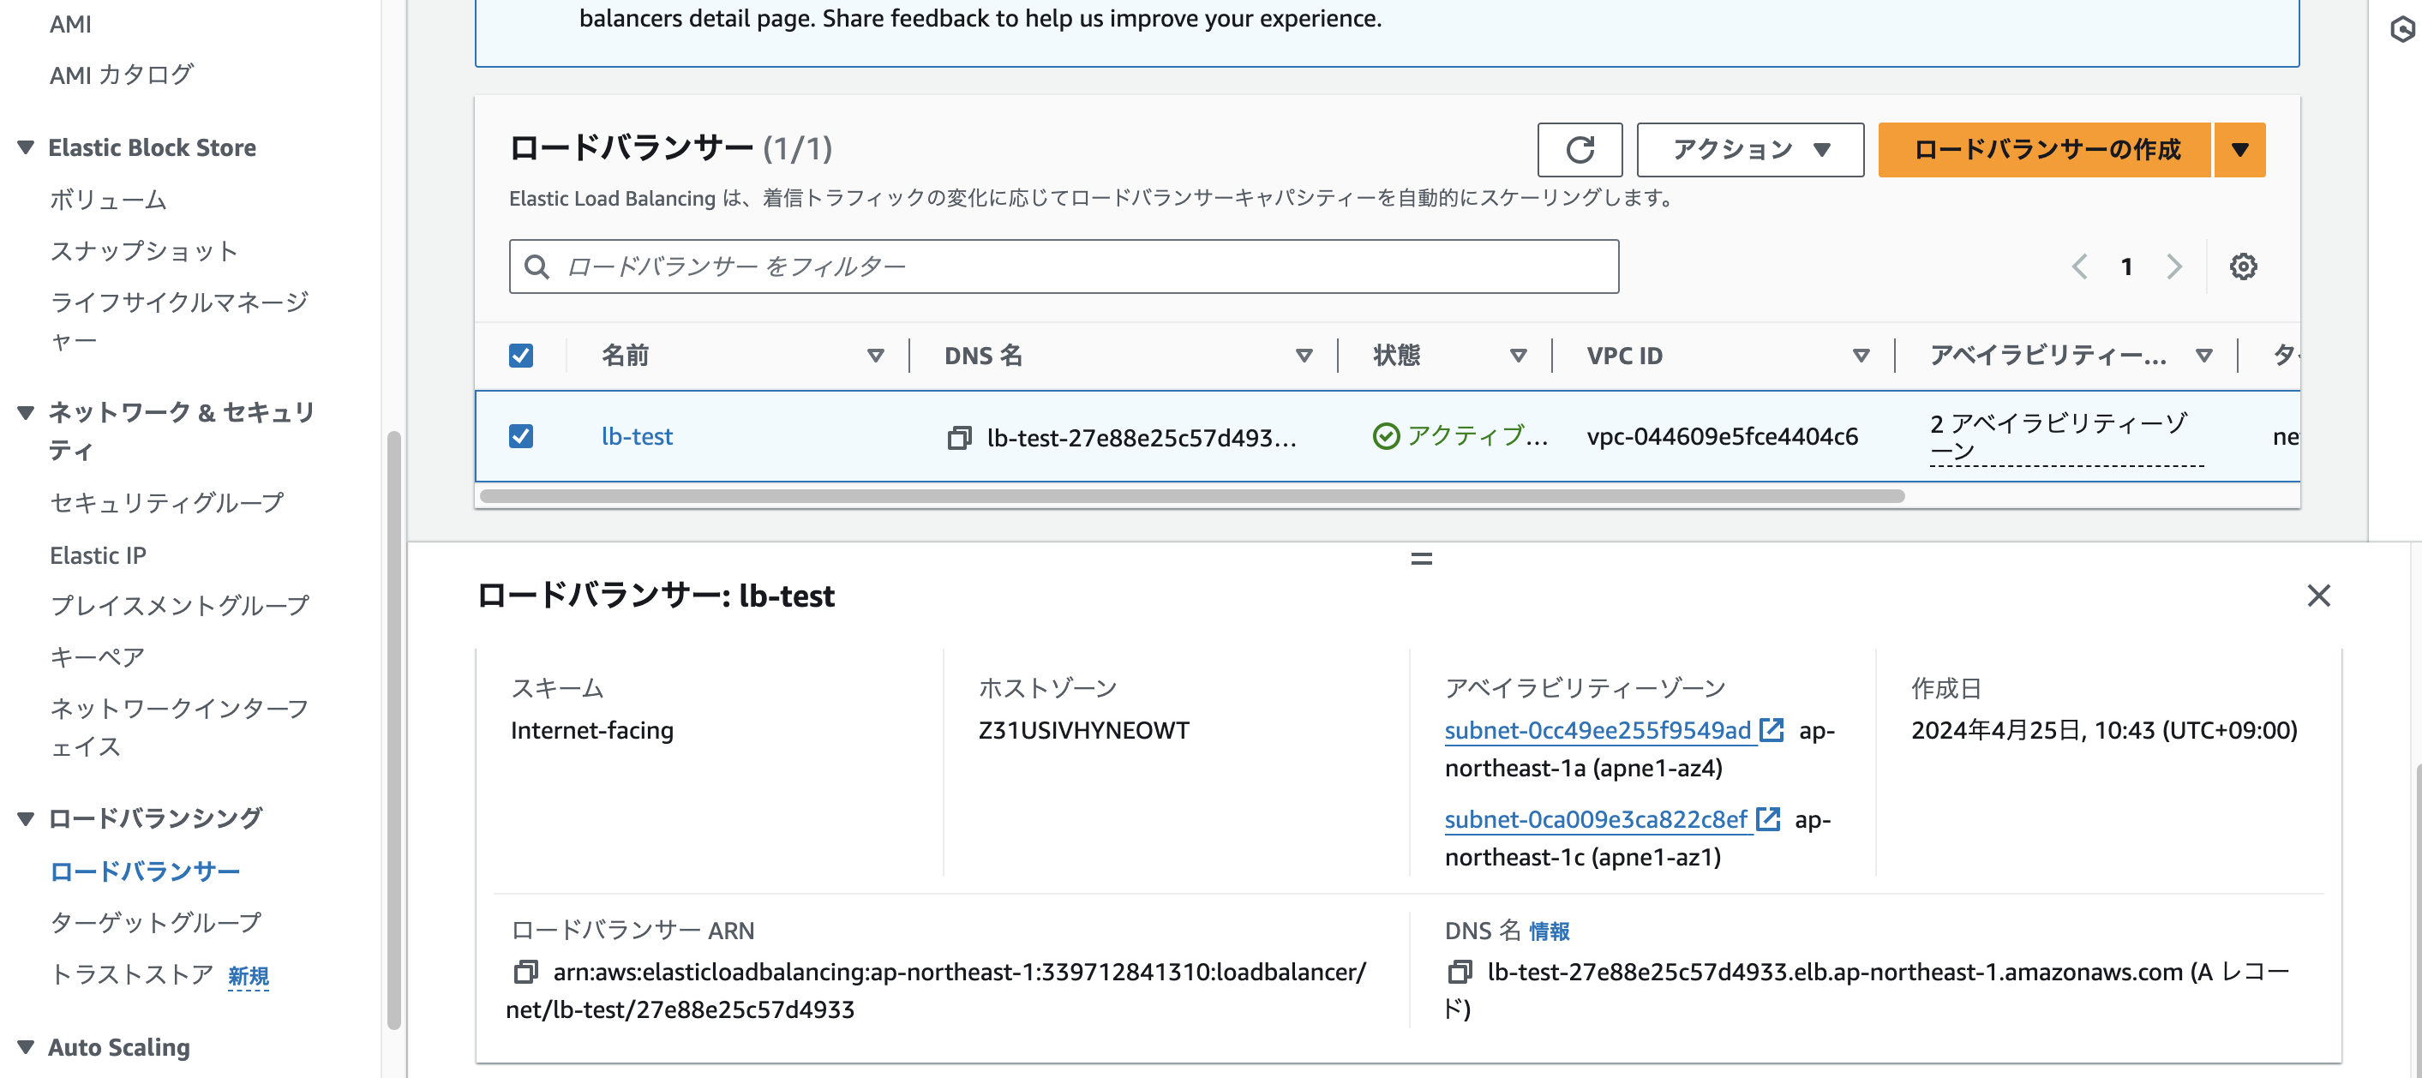Sort by 名前 column arrow
The image size is (2422, 1078).
(875, 356)
